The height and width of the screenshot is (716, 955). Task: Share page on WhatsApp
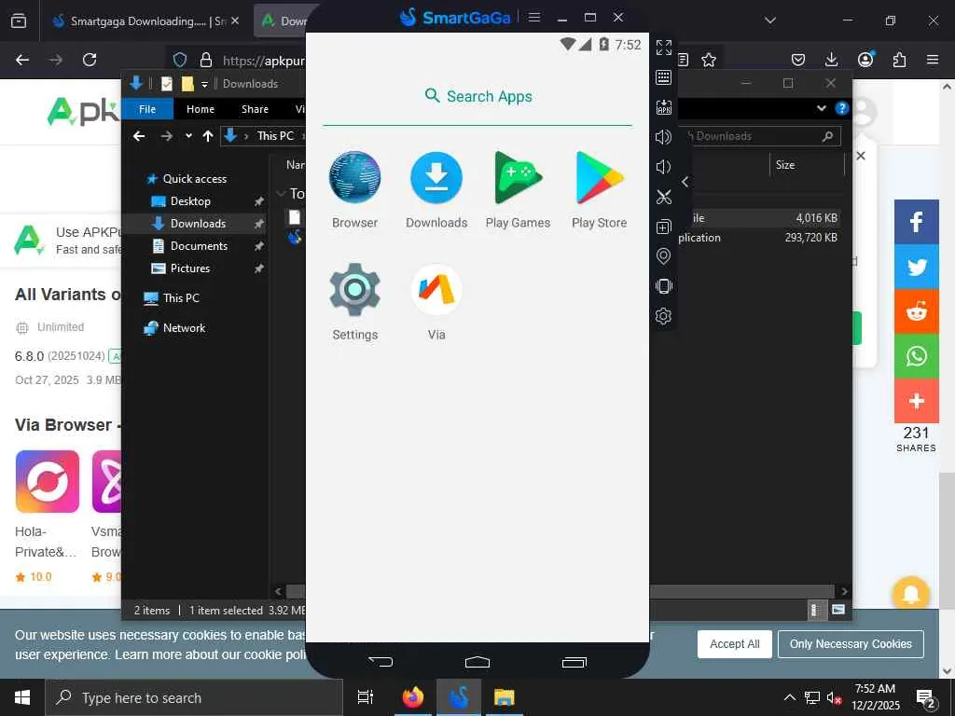pos(916,356)
